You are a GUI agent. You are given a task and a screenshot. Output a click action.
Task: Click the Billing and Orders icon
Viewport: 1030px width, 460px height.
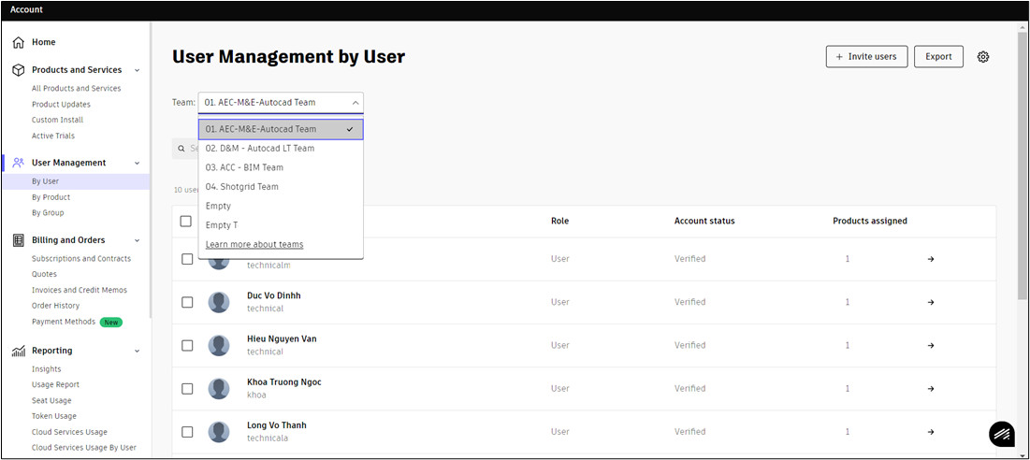coord(19,240)
